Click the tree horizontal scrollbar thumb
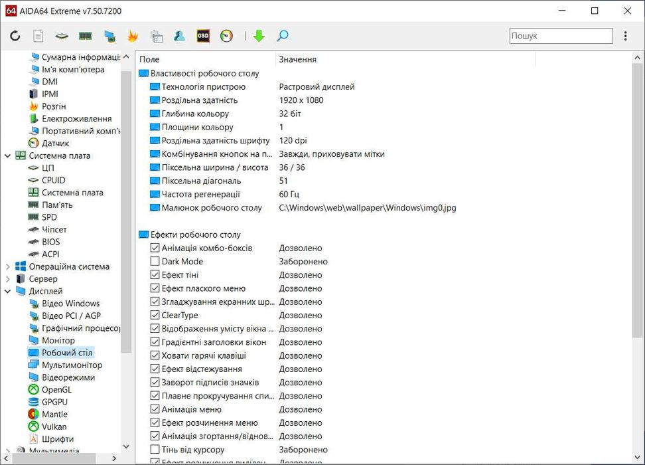The image size is (645, 465). pyautogui.click(x=54, y=458)
